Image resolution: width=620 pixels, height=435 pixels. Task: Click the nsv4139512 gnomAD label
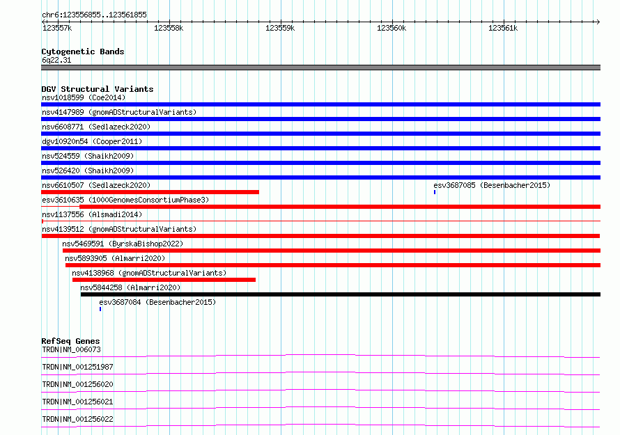[119, 229]
